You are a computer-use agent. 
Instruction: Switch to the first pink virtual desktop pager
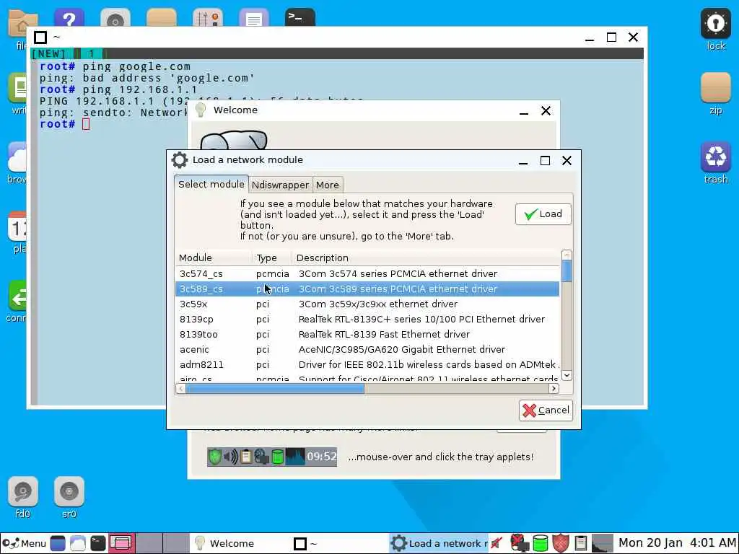(122, 543)
